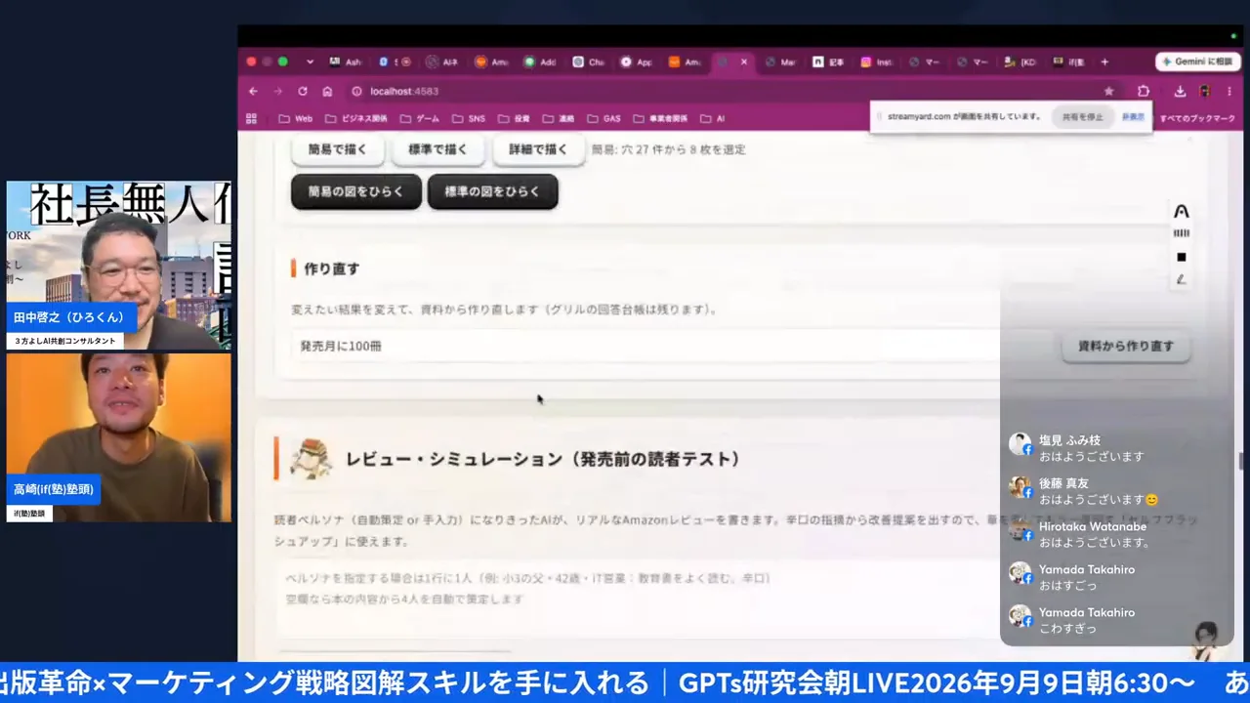Click the 簡易で描く button
Image resolution: width=1250 pixels, height=703 pixels.
338,149
